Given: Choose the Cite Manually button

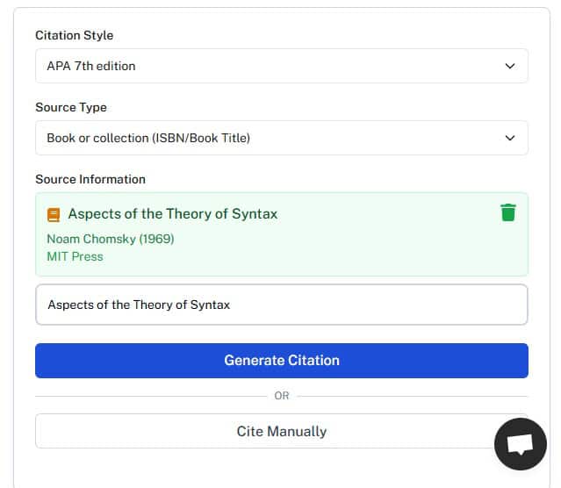Looking at the screenshot, I should point(281,431).
